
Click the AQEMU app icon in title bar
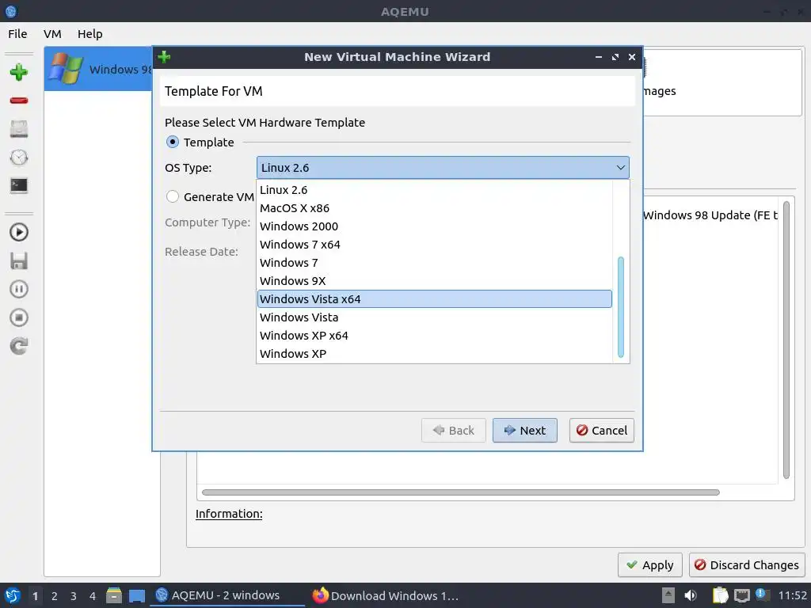(11, 11)
